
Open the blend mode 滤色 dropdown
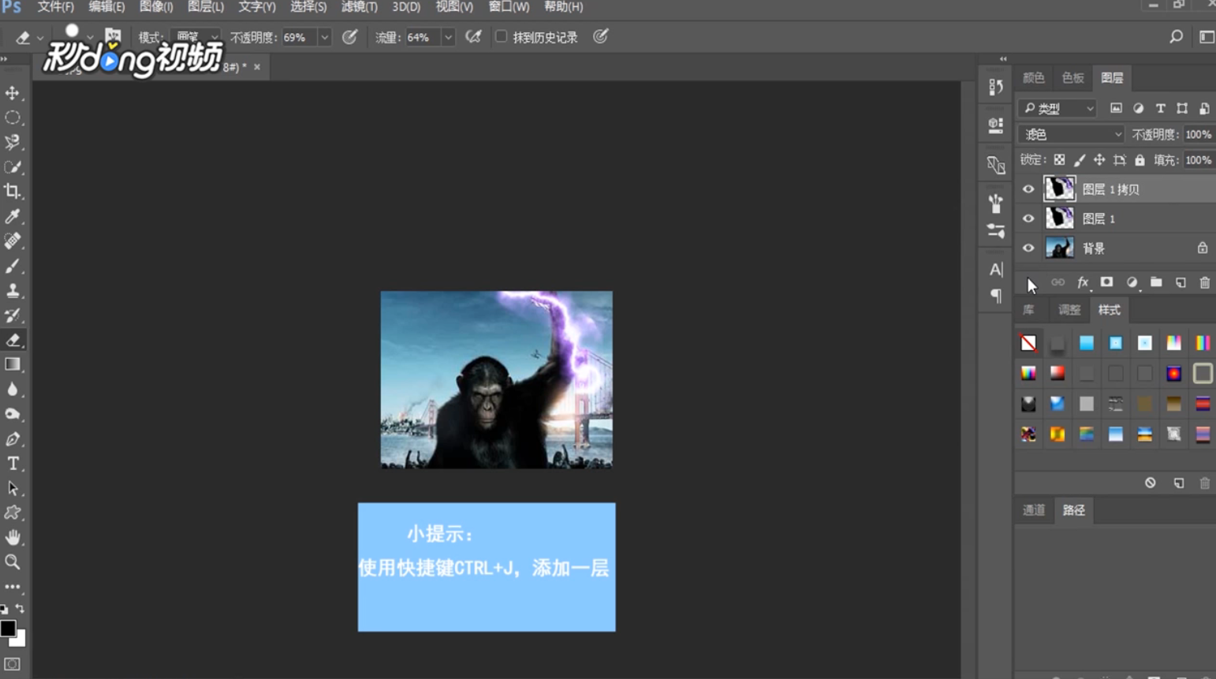click(1071, 134)
